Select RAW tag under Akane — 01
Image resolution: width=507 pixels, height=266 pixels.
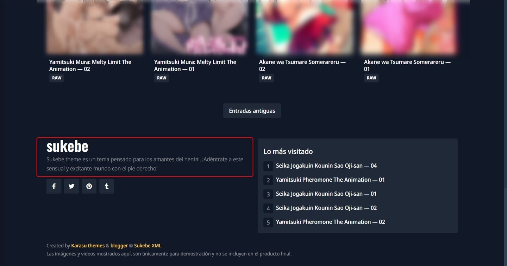(x=371, y=78)
